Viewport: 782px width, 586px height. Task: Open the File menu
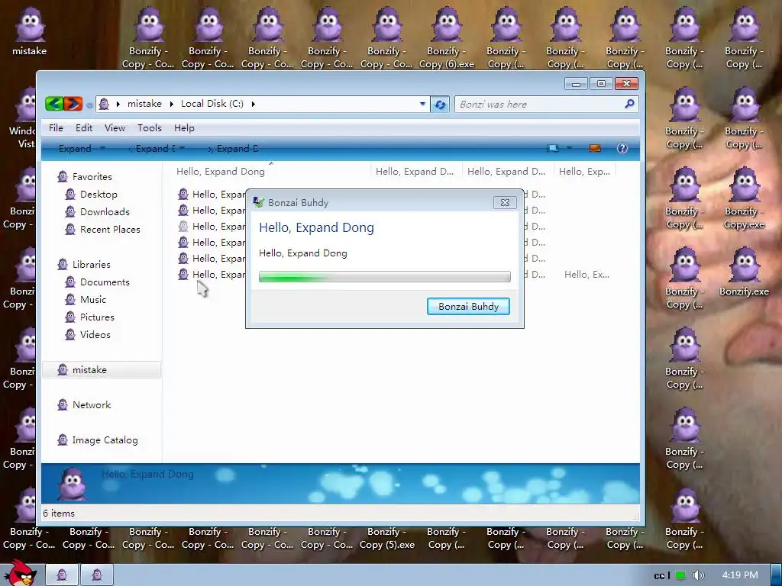pyautogui.click(x=56, y=128)
